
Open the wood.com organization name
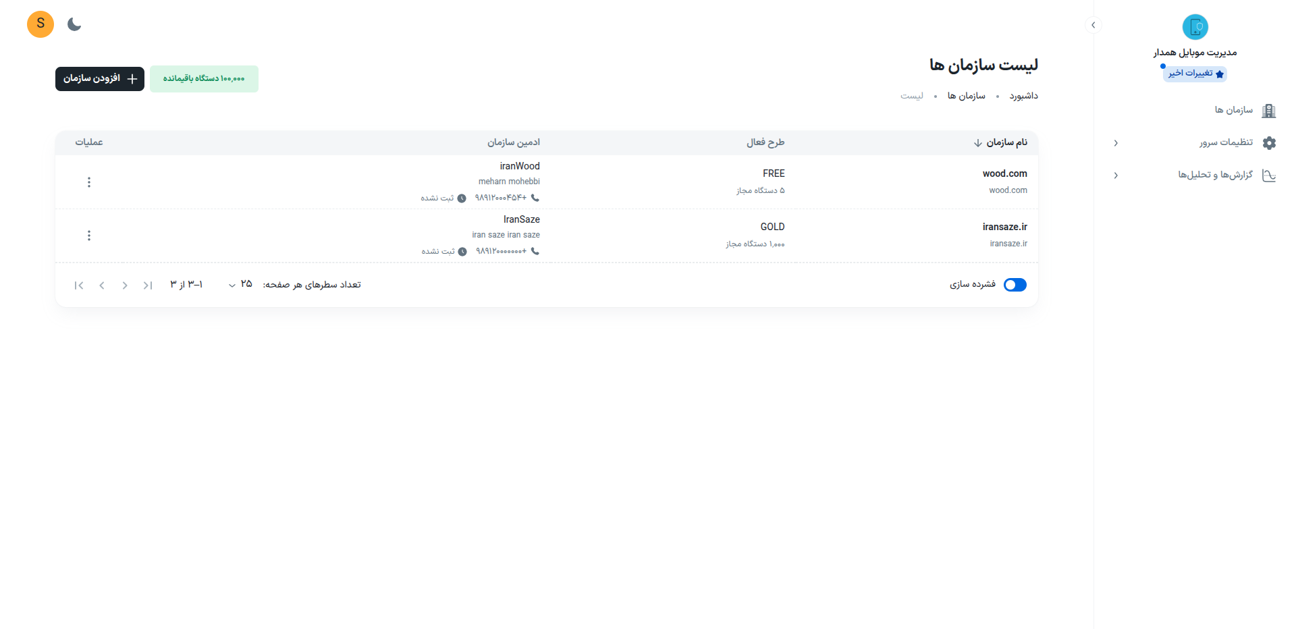tap(1004, 173)
